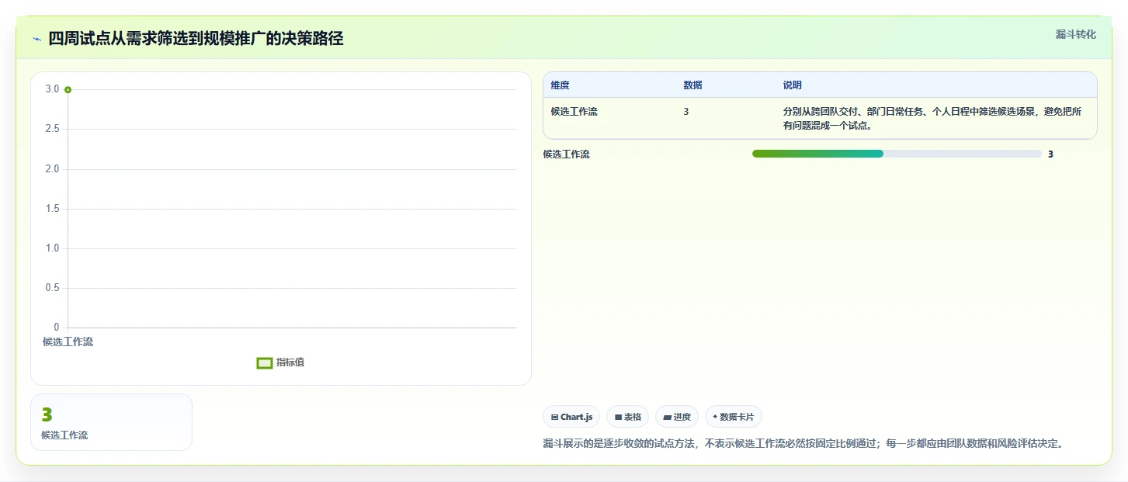Click the 漏斗转化 label at top right
The image size is (1128, 482).
[1075, 34]
